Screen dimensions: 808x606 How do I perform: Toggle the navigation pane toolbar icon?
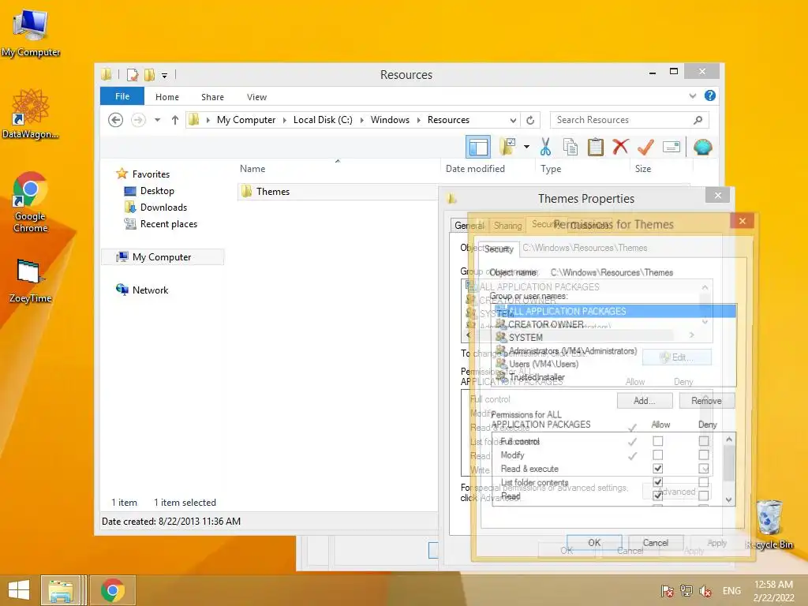point(477,148)
